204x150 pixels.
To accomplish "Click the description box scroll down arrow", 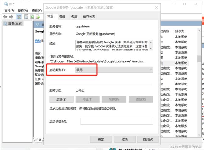I will [151, 48].
